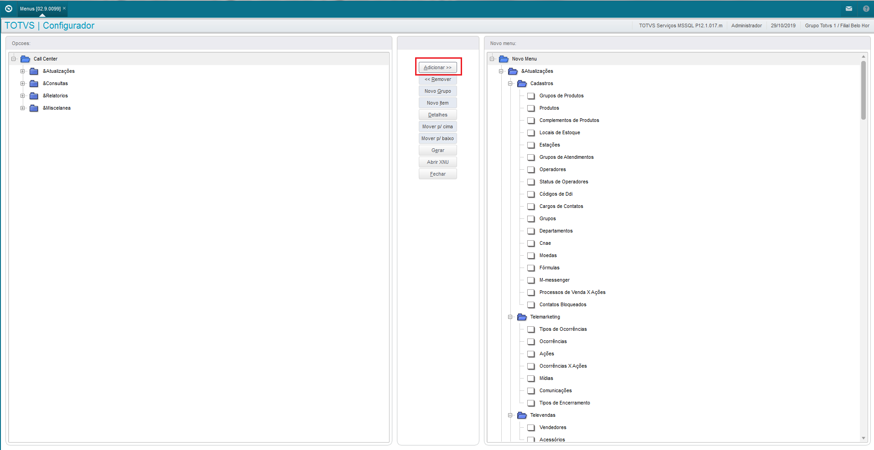The image size is (874, 450).
Task: Check the Contatos Bloqueados checkbox
Action: 531,305
